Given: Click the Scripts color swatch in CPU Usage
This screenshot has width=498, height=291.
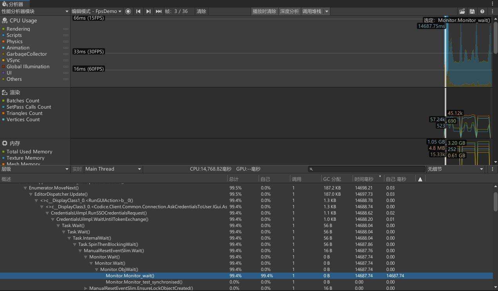Looking at the screenshot, I should (3, 35).
